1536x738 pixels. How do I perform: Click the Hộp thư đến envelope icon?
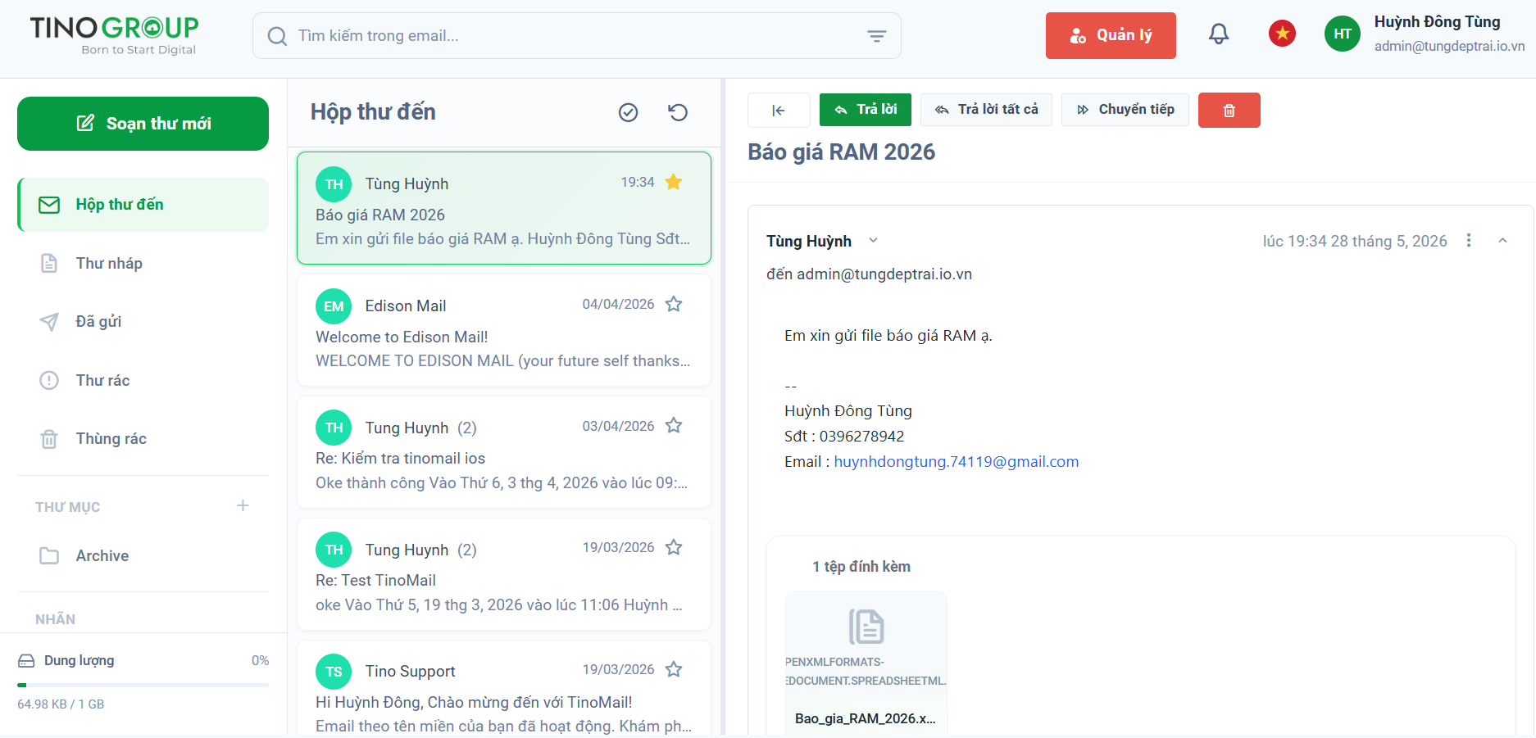(49, 205)
